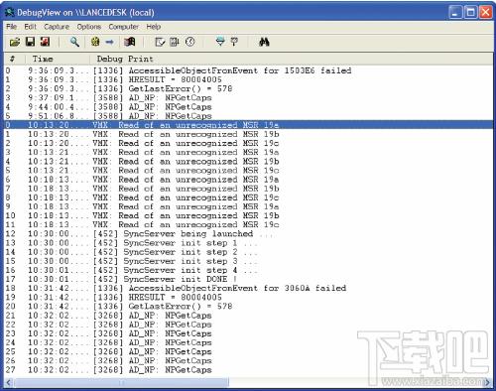The image size is (496, 391).
Task: Switch time format with the clock icon
Action: pyautogui.click(x=189, y=42)
